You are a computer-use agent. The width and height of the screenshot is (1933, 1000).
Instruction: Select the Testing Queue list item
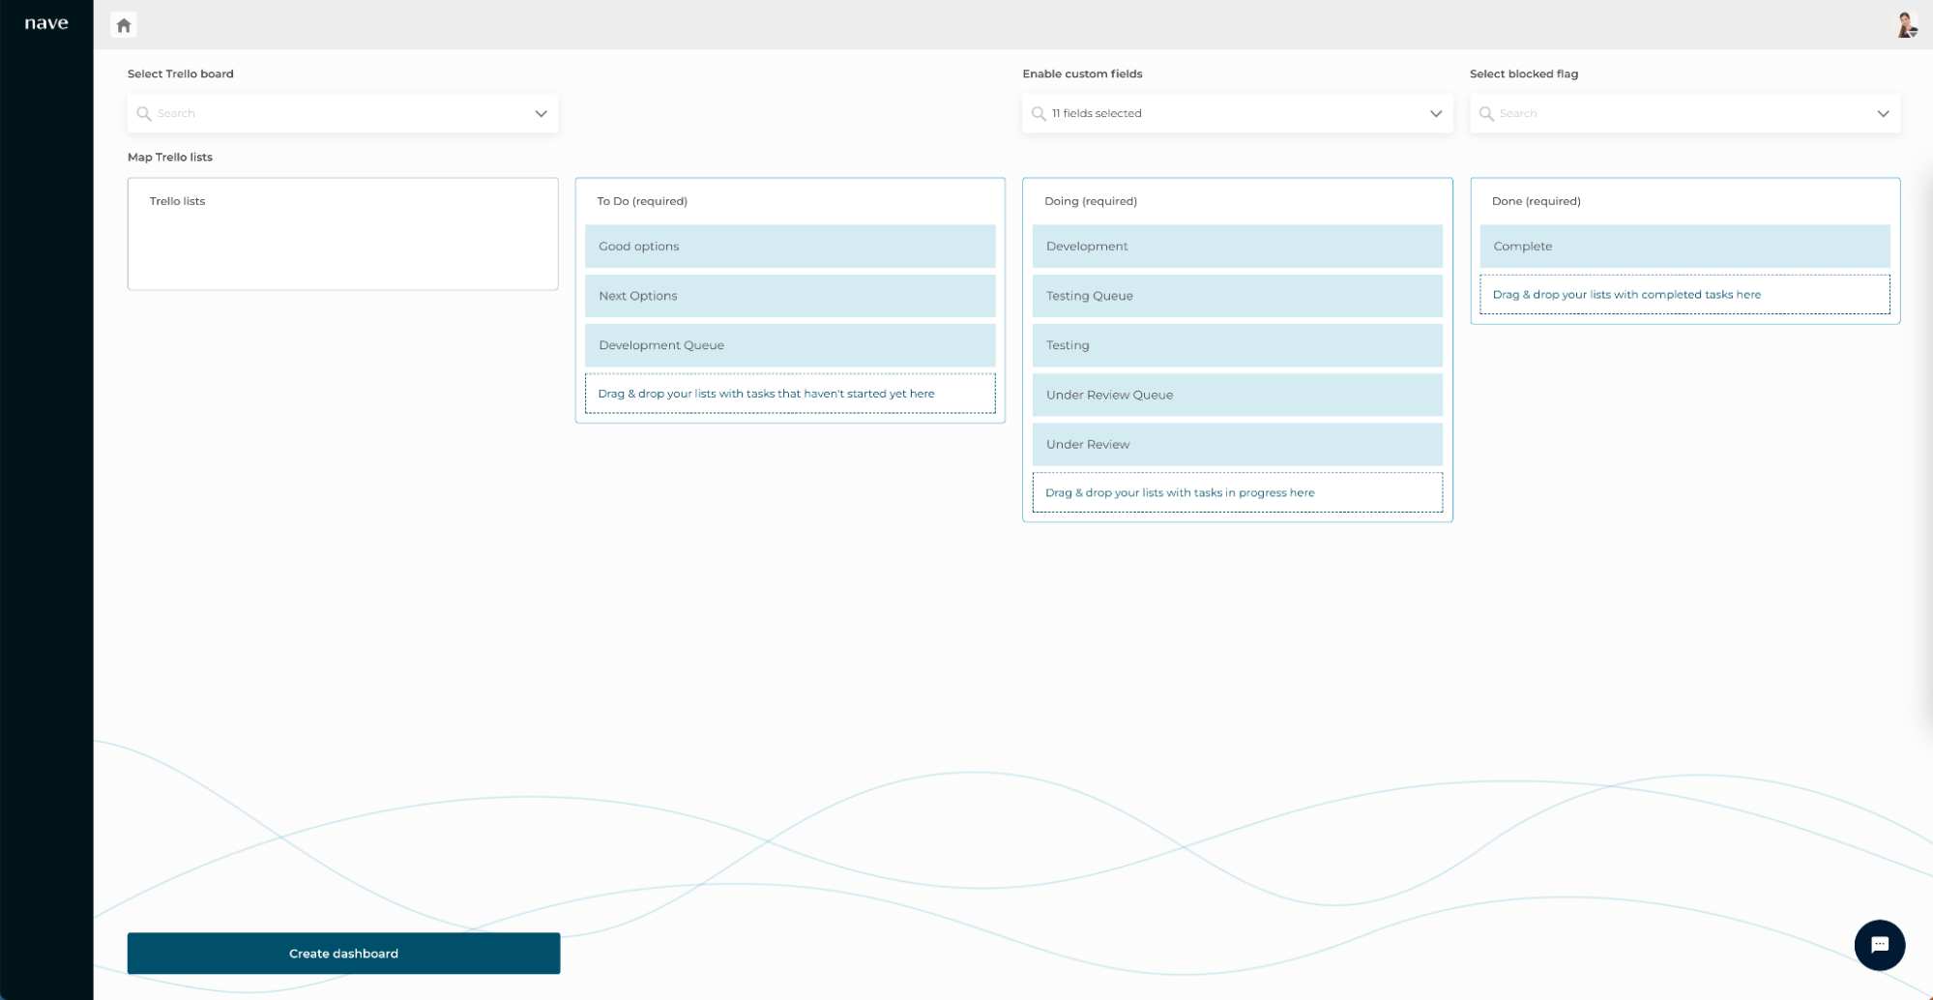[1237, 296]
